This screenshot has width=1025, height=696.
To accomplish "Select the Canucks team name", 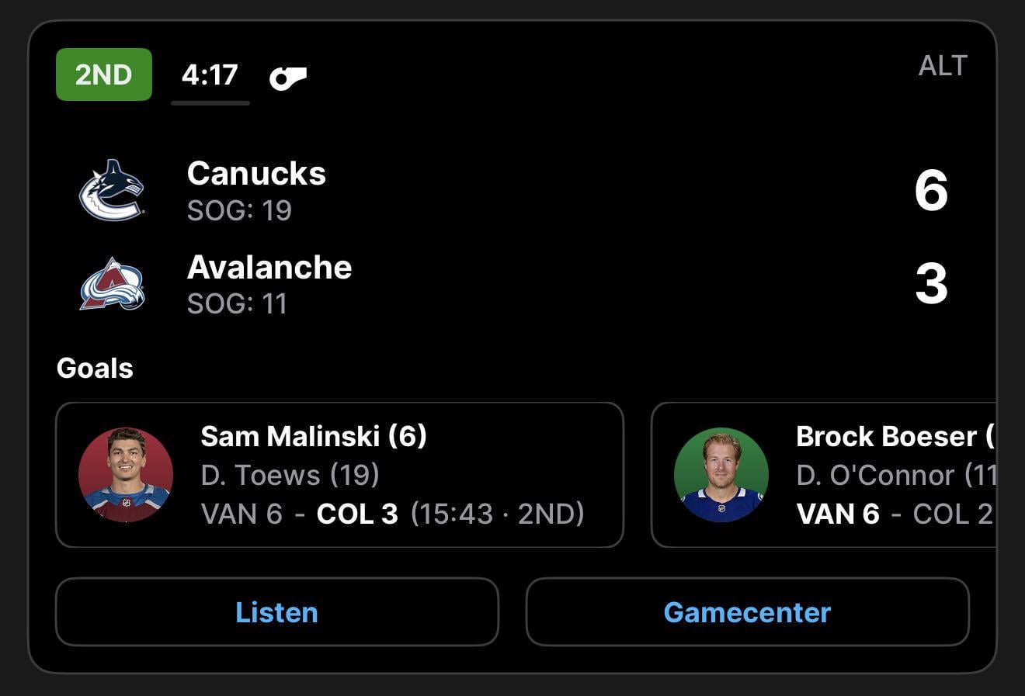I will pyautogui.click(x=256, y=173).
